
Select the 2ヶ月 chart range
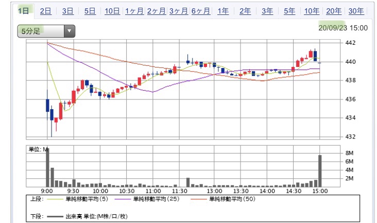[x=157, y=11]
